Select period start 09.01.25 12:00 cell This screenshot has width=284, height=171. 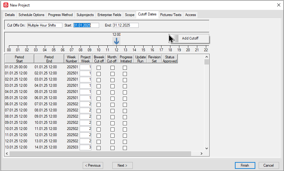(16, 123)
